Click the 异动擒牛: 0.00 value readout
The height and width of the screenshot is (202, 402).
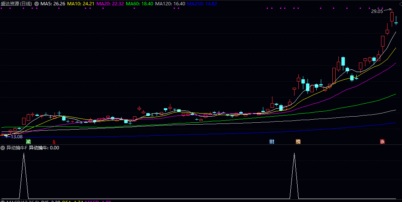(x=44, y=148)
